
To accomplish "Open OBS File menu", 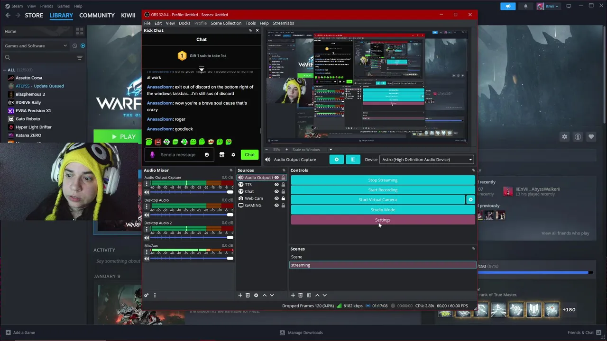I will 147,23.
